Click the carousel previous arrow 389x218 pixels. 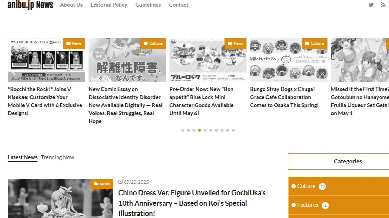tap(14, 73)
